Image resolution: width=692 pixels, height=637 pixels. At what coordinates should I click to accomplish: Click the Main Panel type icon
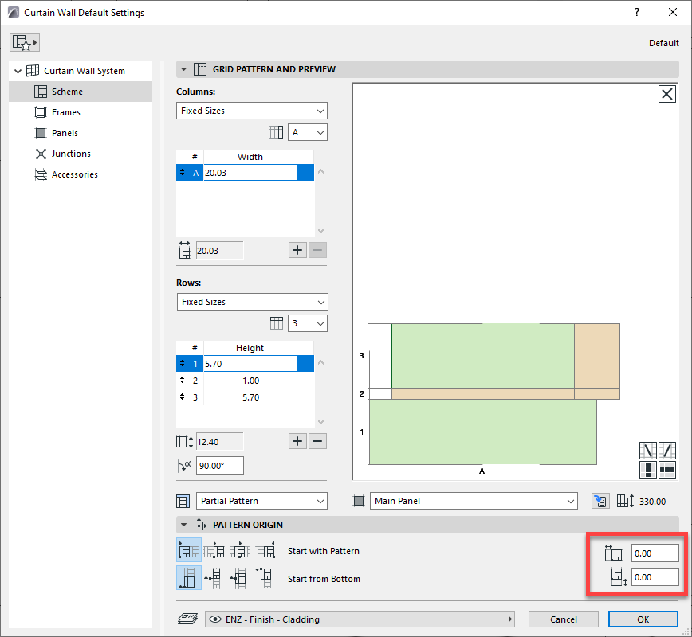pyautogui.click(x=359, y=501)
